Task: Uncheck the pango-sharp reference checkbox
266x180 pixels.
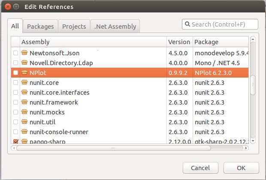Action: (x=16, y=141)
